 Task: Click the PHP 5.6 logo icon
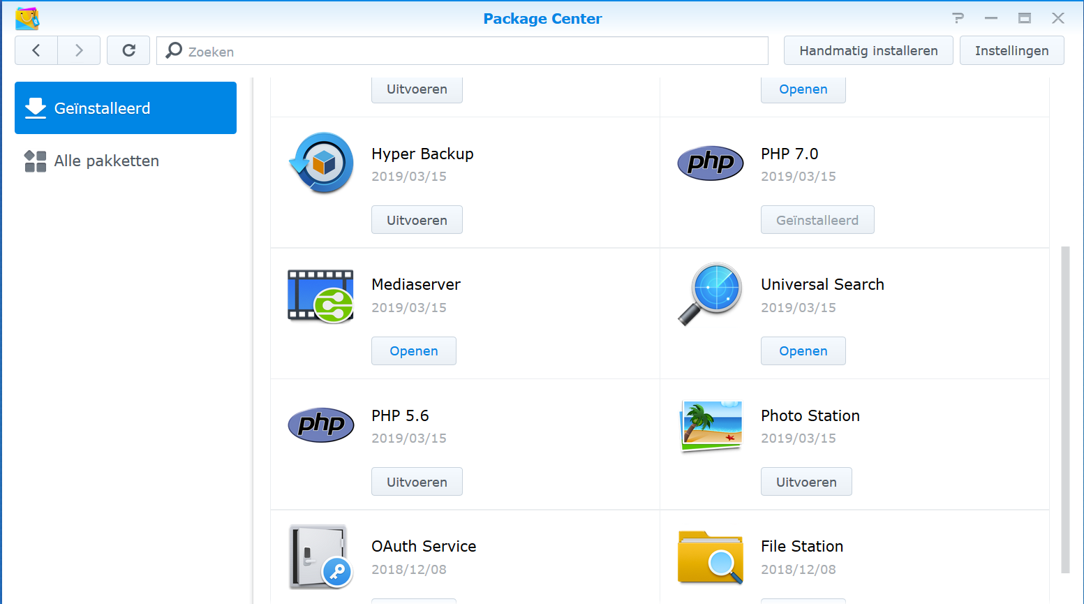pos(320,425)
